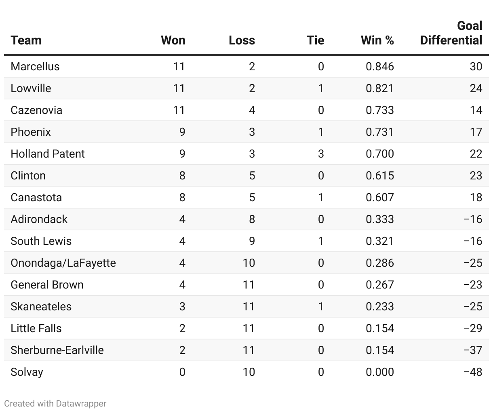The width and height of the screenshot is (493, 413).
Task: Click Canastota's win percentage 0.607
Action: click(x=379, y=198)
